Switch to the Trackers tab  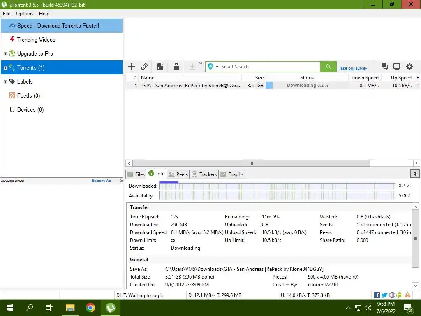click(x=204, y=174)
